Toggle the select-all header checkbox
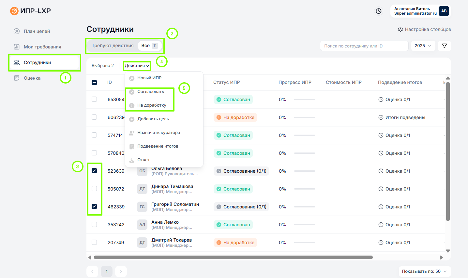The image size is (468, 278). click(94, 83)
